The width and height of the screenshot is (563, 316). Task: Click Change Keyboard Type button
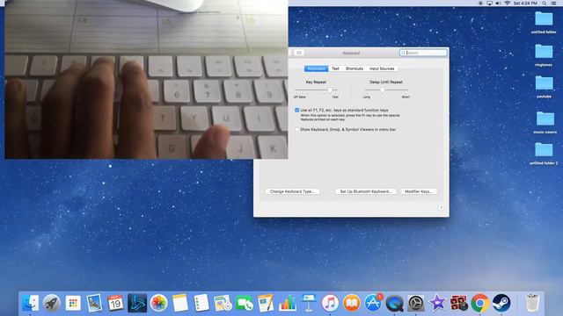[x=292, y=191]
